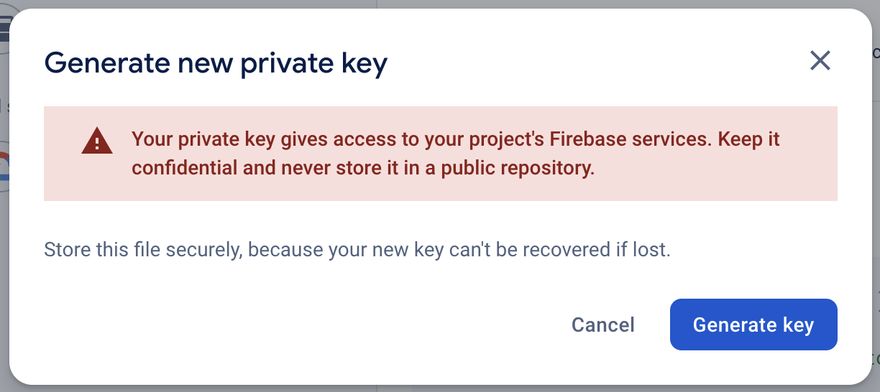Click the multicolor Google icon behind the dialog
The width and height of the screenshot is (880, 392).
click(x=4, y=167)
